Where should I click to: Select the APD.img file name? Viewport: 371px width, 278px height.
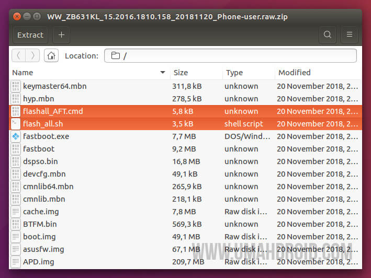coord(39,261)
